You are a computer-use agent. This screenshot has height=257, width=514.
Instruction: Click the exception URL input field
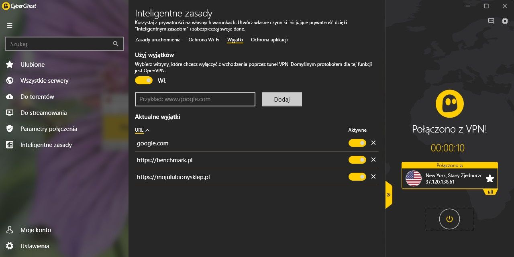[195, 99]
